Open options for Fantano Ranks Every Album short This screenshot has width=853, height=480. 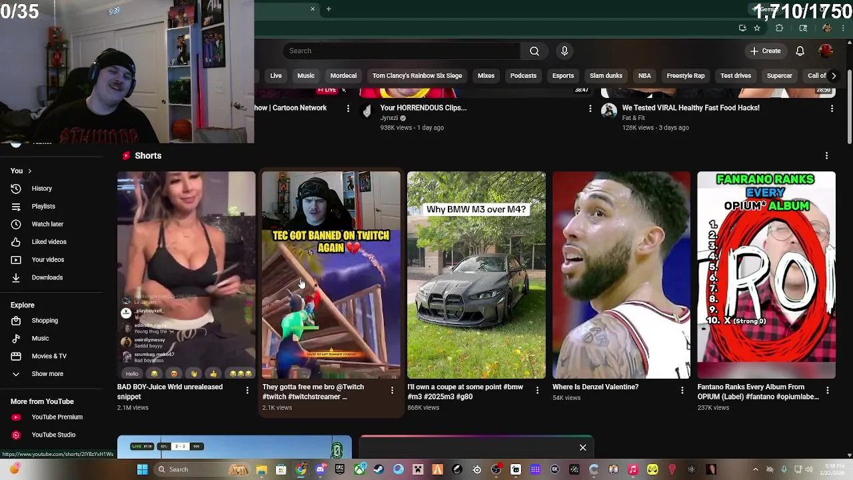click(x=827, y=391)
